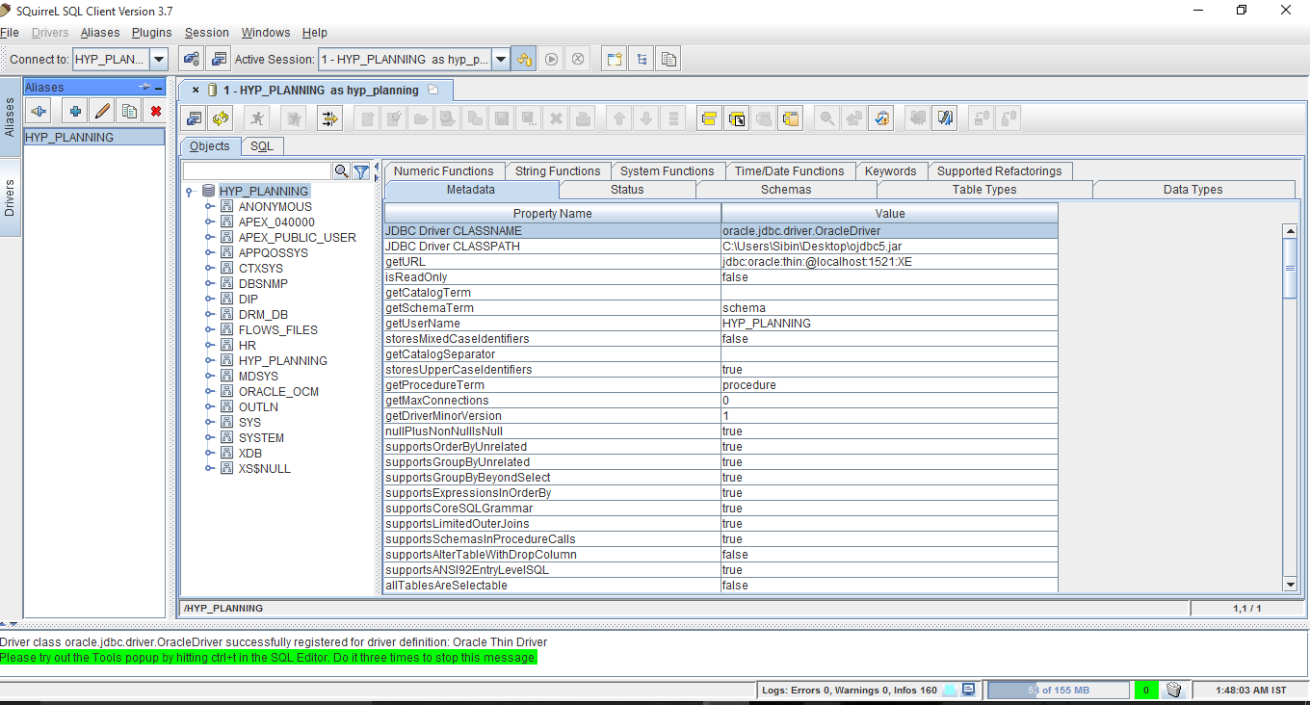Refresh the object tree with yellow arrows icon

(x=222, y=118)
